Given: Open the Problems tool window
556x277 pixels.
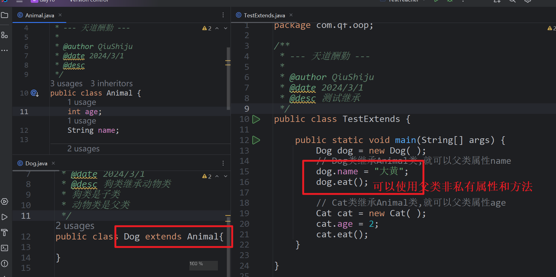Looking at the screenshot, I should click(5, 264).
